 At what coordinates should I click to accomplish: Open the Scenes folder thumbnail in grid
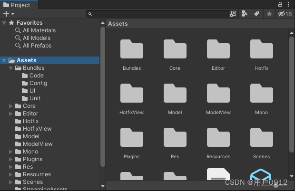pyautogui.click(x=262, y=137)
